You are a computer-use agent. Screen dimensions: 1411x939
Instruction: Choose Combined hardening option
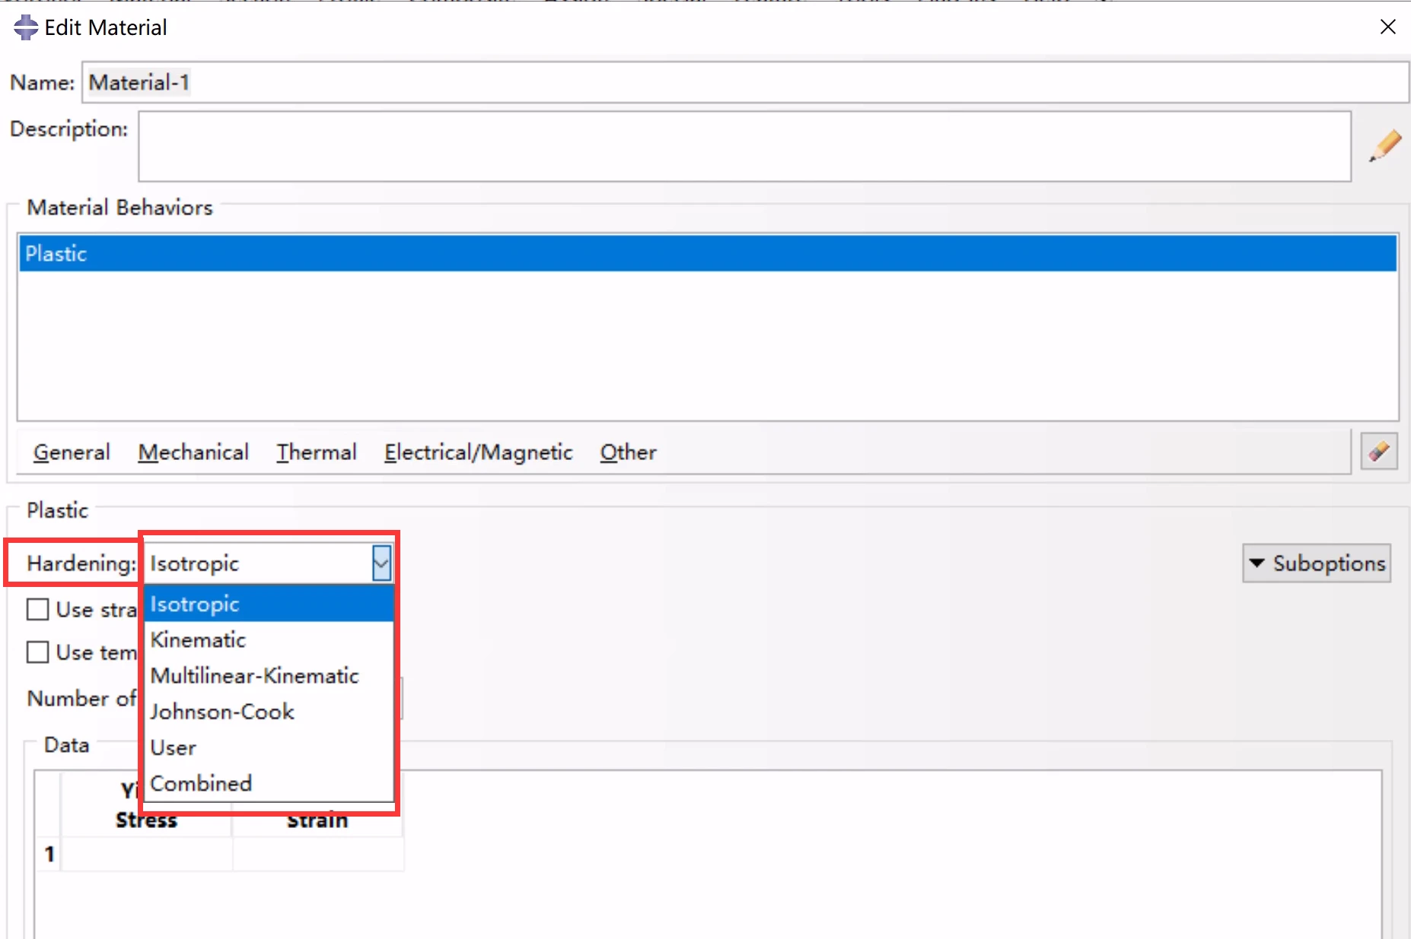[x=269, y=783]
